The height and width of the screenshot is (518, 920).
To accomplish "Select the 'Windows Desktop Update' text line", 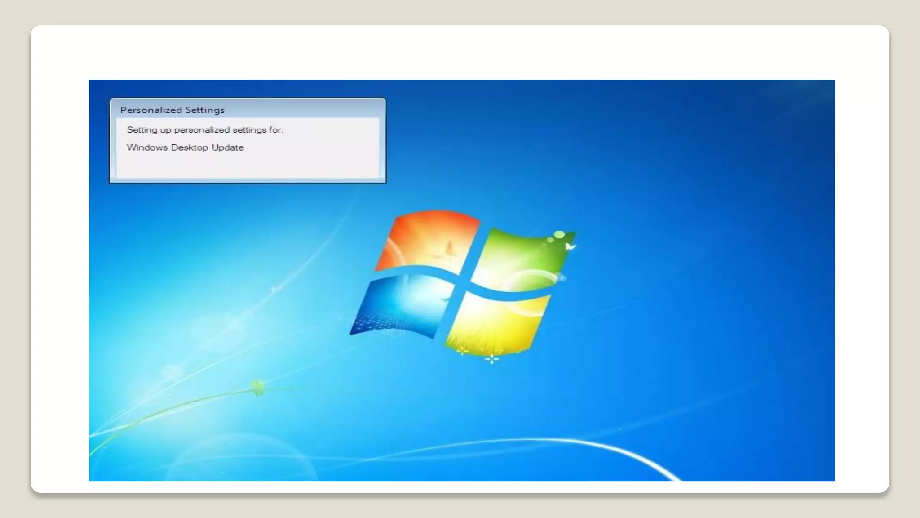I will click(185, 147).
